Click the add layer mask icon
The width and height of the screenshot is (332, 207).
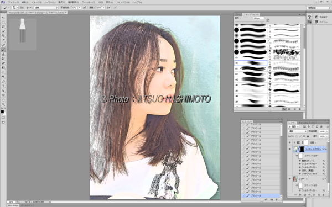click(305, 195)
